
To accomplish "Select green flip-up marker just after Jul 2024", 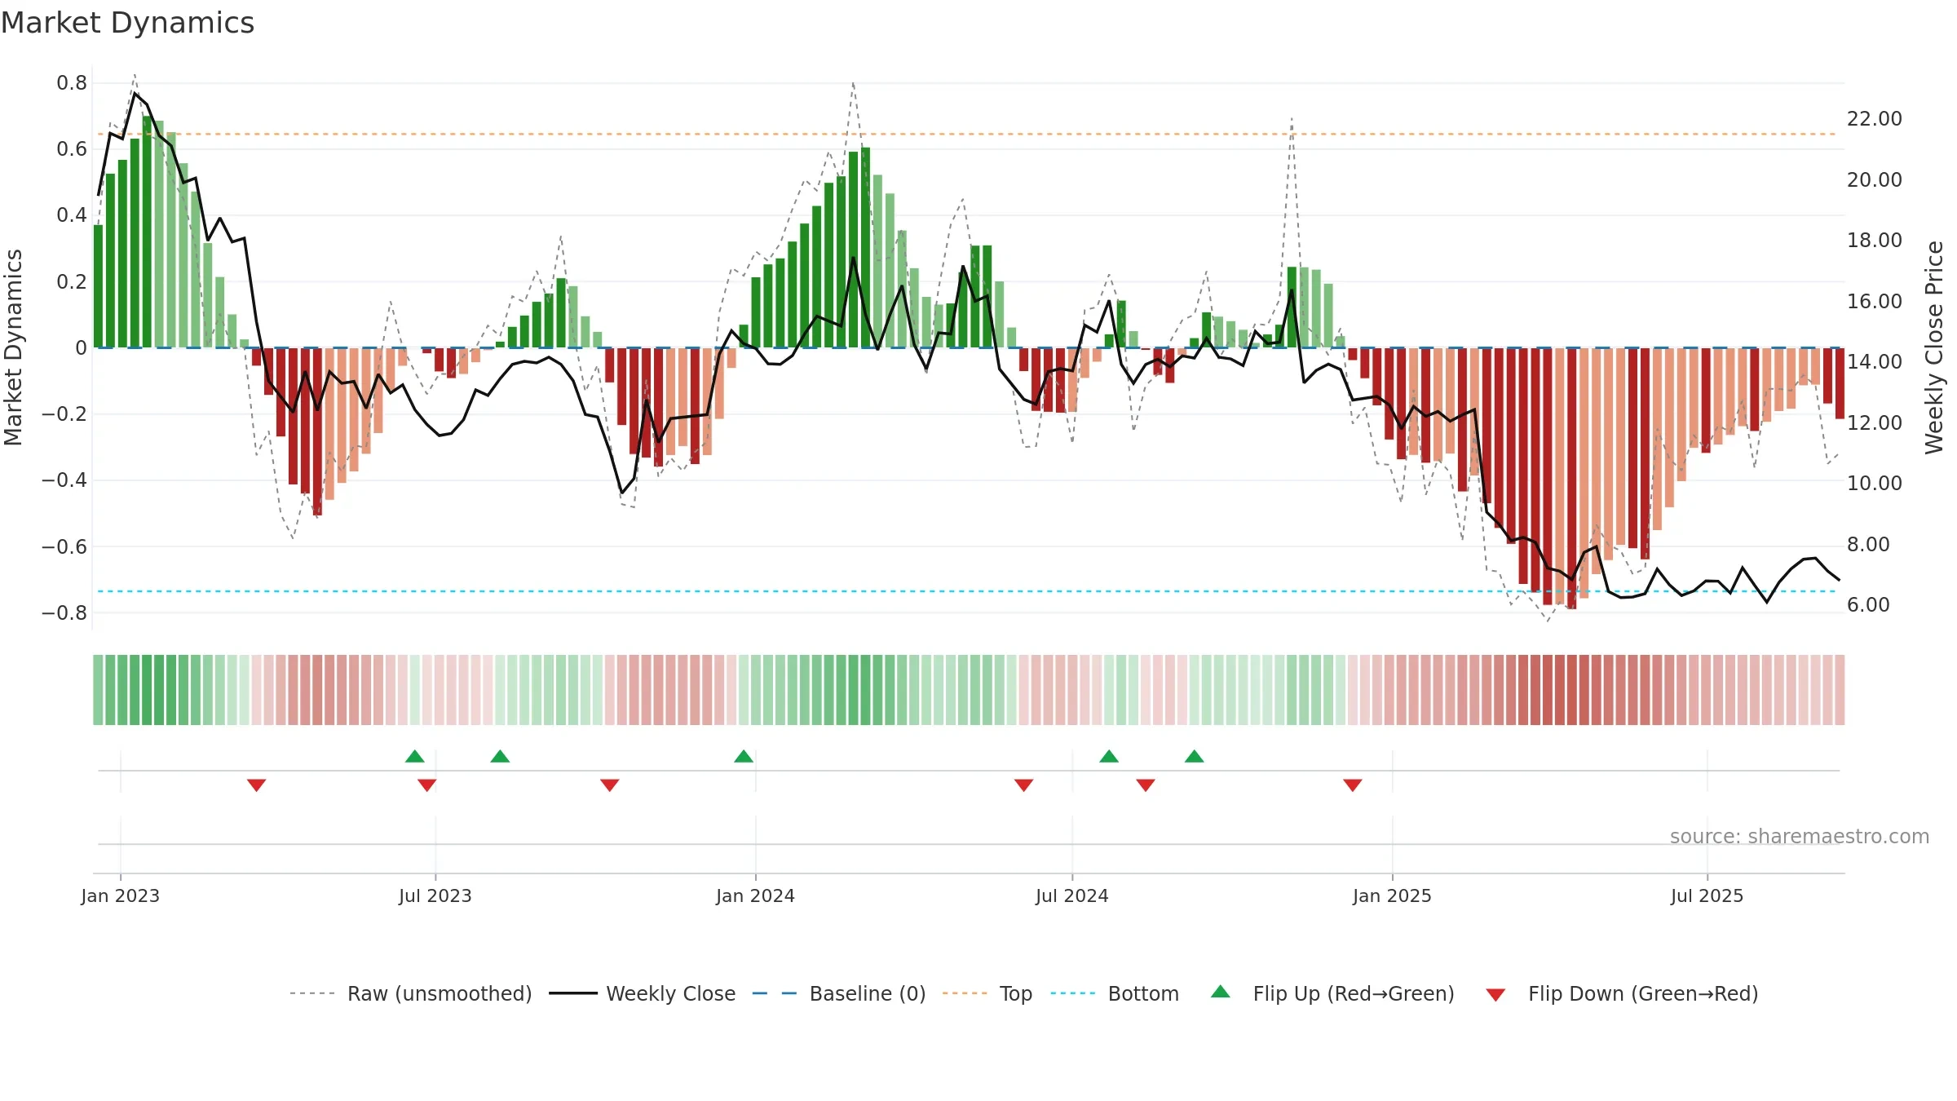I will click(1109, 756).
